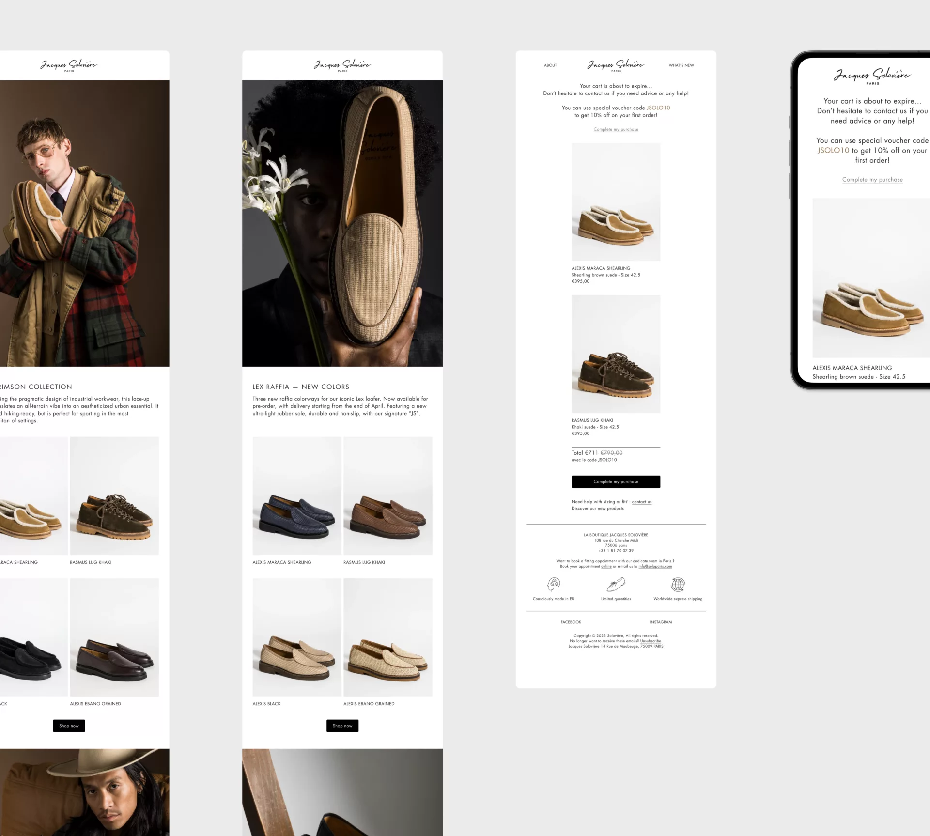Click the shearling shoe image on phone mockup
The image size is (930, 836).
pyautogui.click(x=871, y=278)
